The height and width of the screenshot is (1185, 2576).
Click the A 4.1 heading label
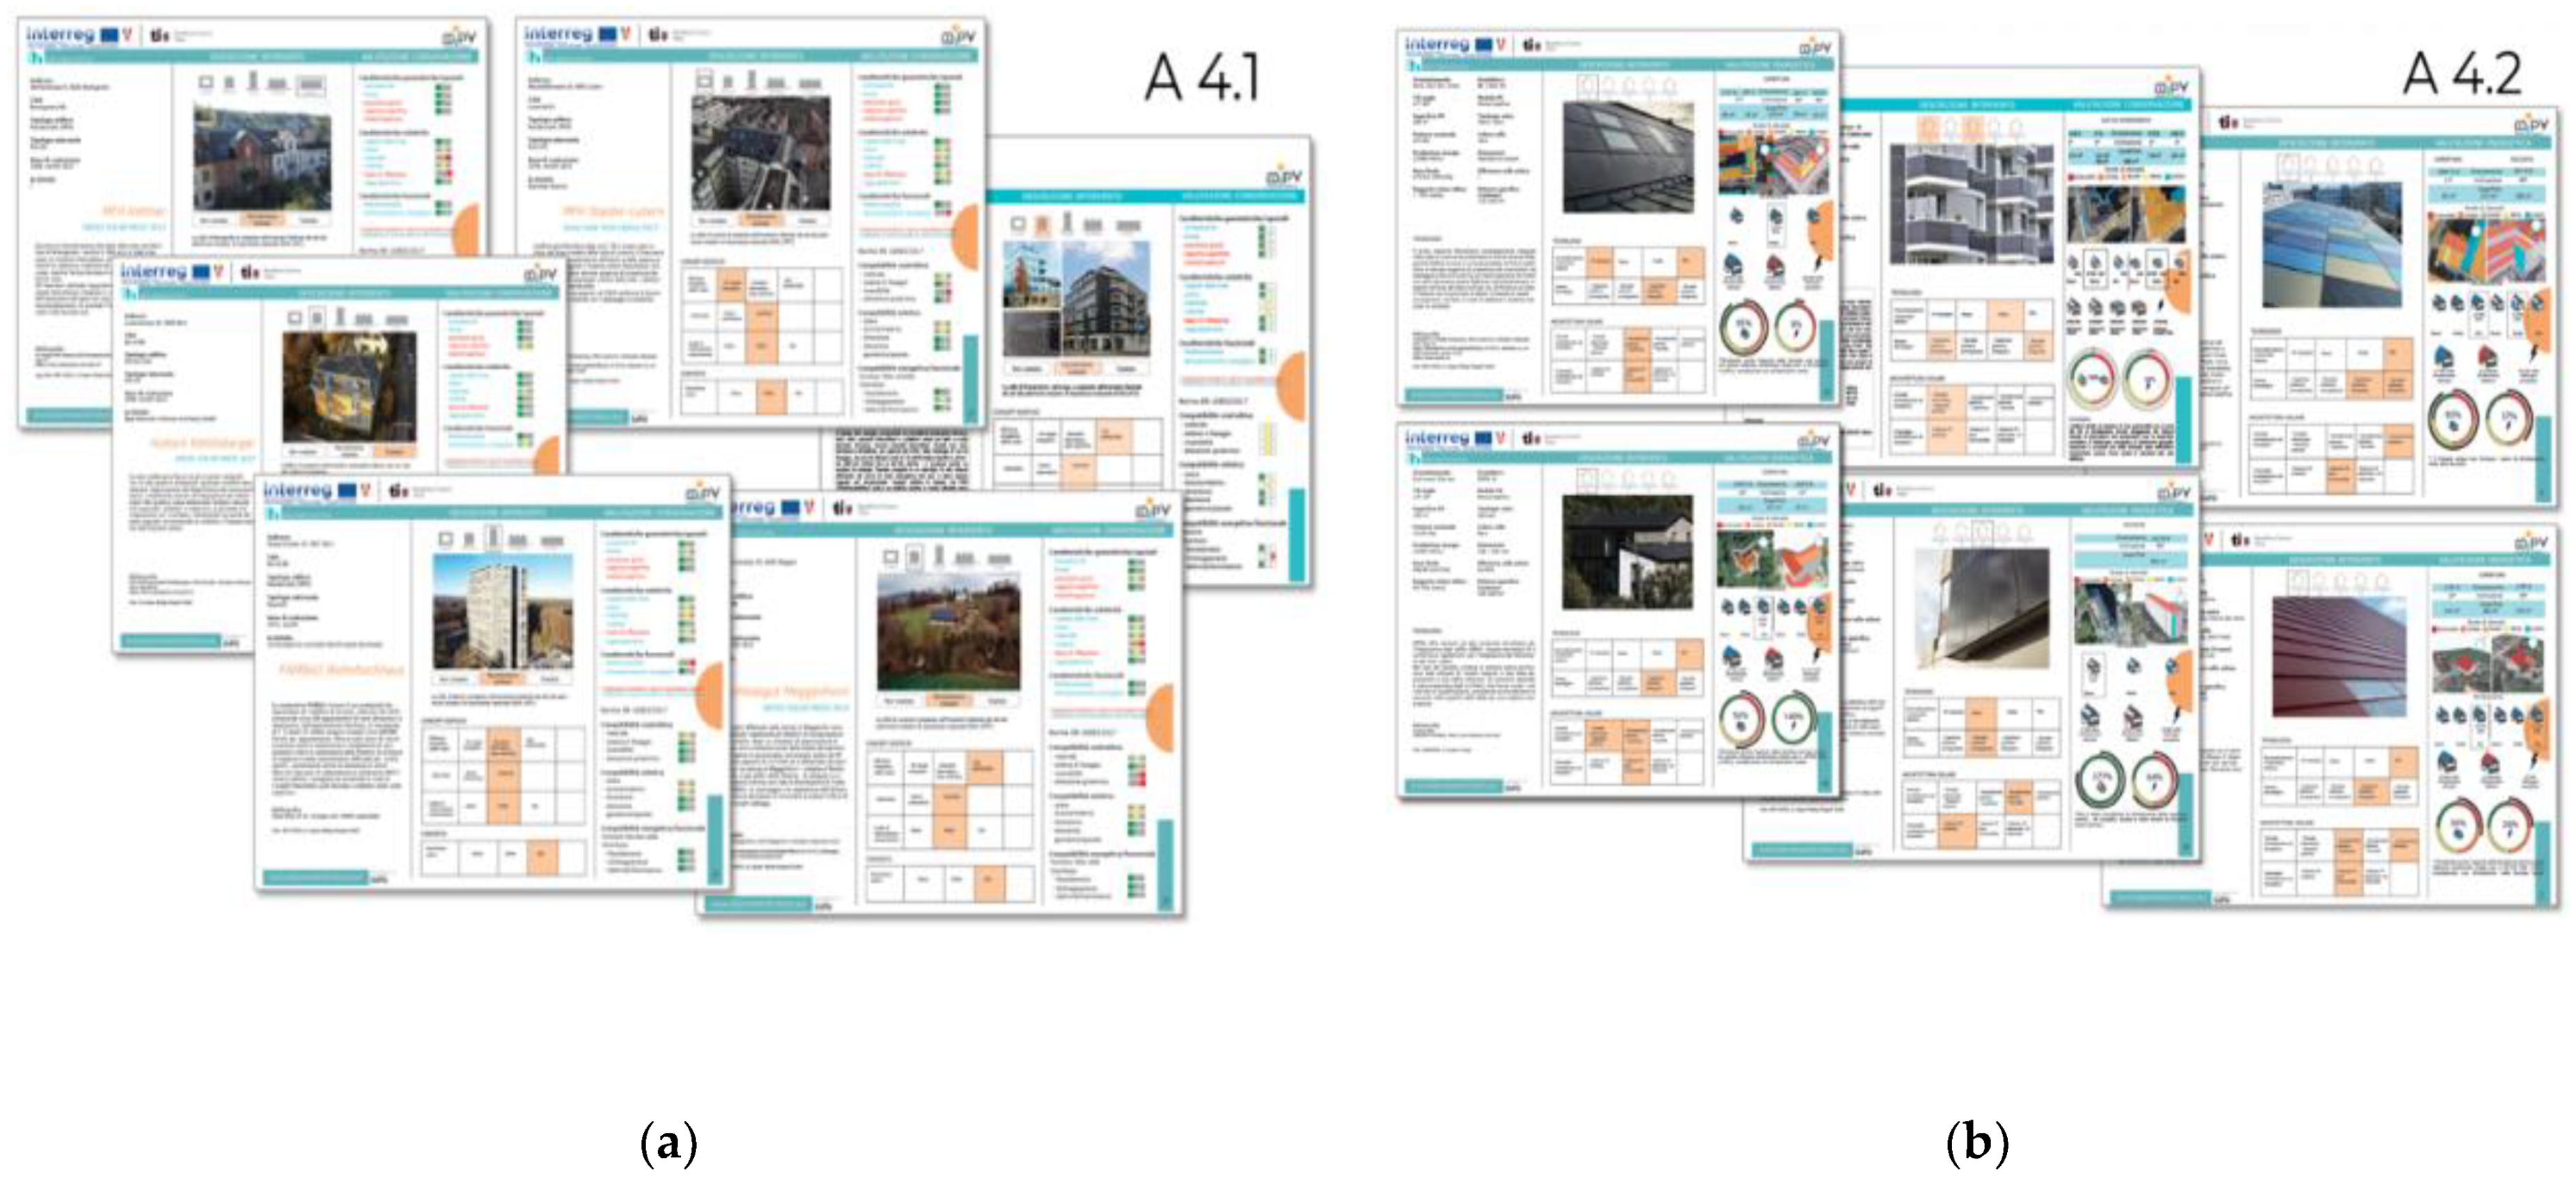(1201, 77)
